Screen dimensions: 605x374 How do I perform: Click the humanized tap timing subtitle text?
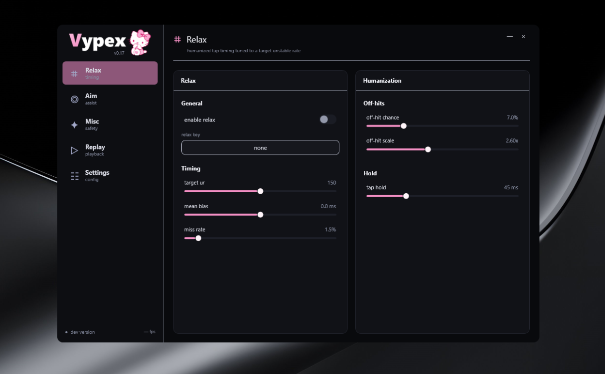(x=244, y=51)
